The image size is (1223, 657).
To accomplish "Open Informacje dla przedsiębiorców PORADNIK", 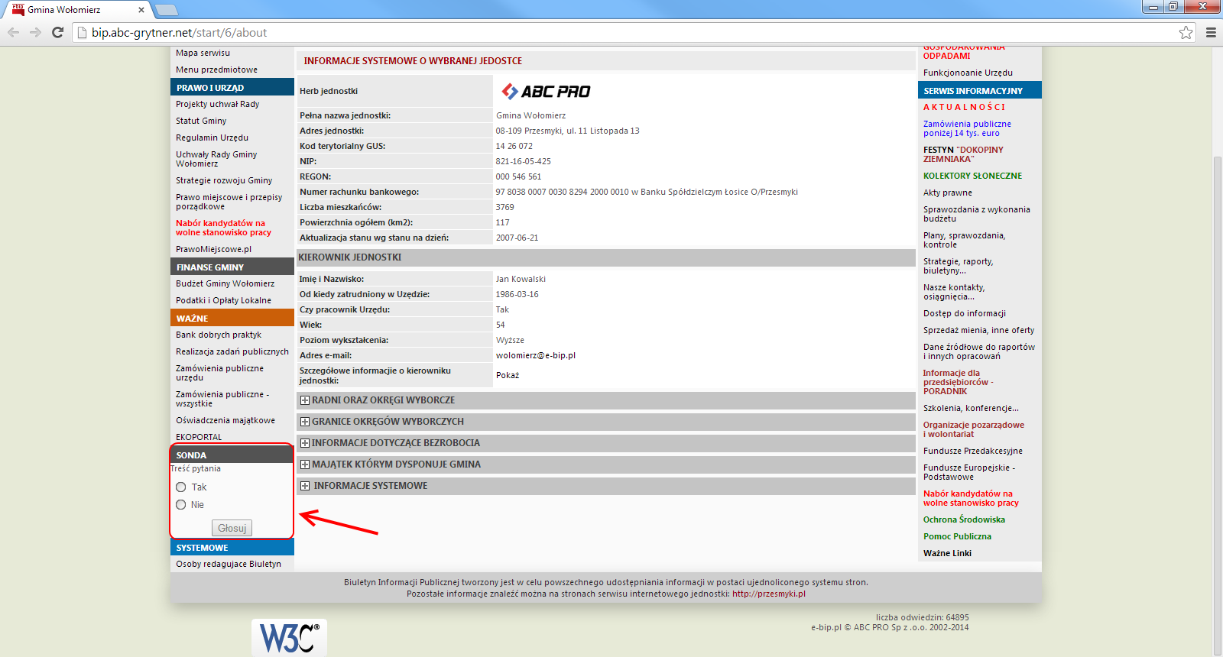I will coord(959,382).
